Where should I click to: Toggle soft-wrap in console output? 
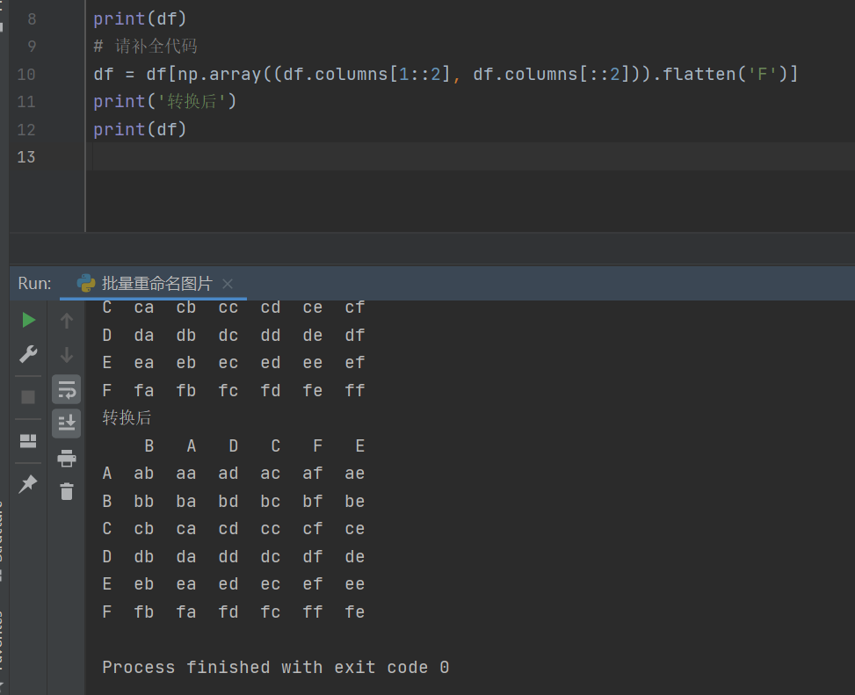(67, 390)
